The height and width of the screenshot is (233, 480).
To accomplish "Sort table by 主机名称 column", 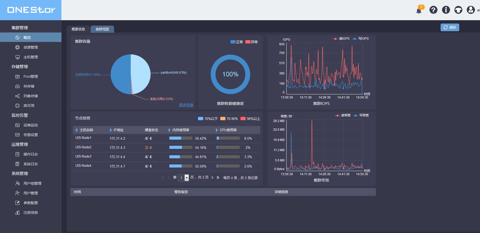I will click(x=77, y=130).
